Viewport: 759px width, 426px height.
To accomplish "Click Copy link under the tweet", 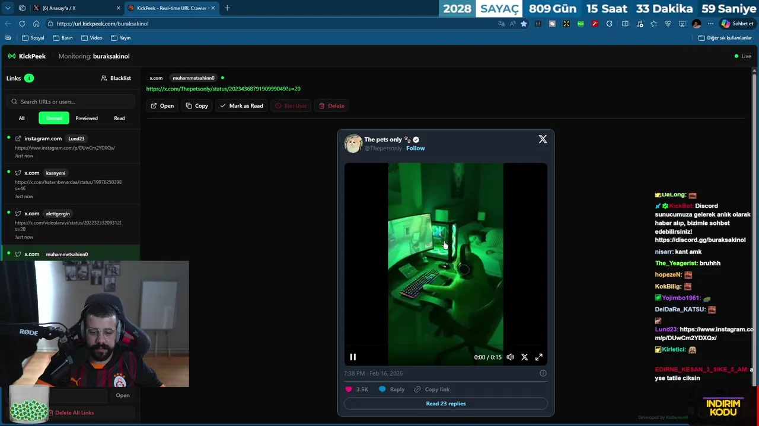I will pos(432,389).
